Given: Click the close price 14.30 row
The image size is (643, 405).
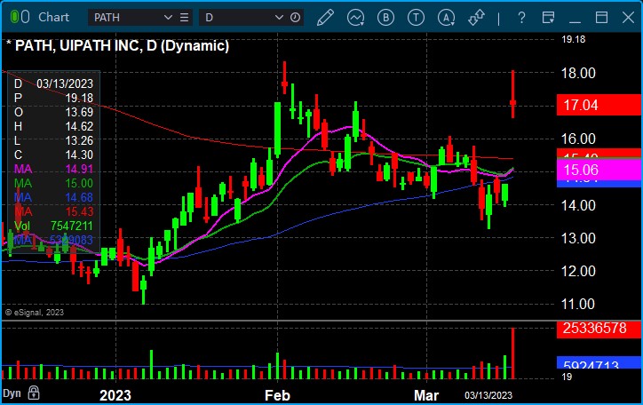Looking at the screenshot, I should coord(53,155).
